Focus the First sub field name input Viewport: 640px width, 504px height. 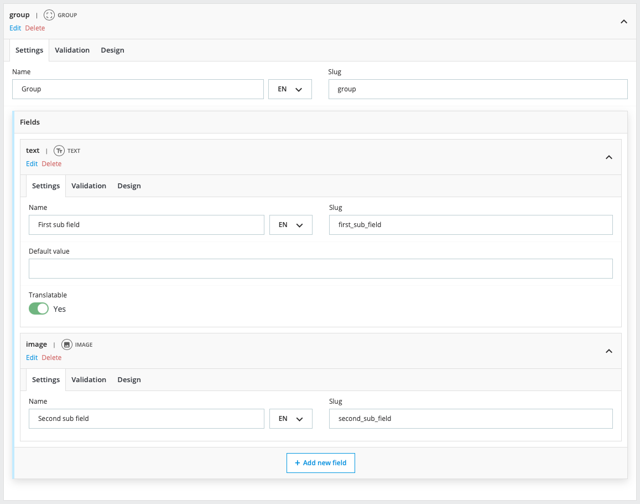point(146,225)
